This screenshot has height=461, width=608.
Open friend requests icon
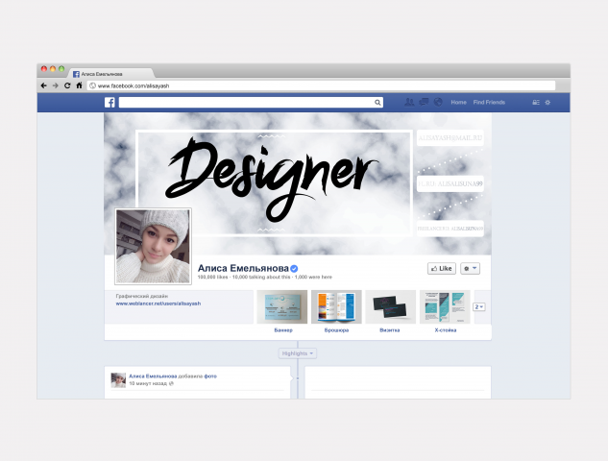[x=409, y=102]
